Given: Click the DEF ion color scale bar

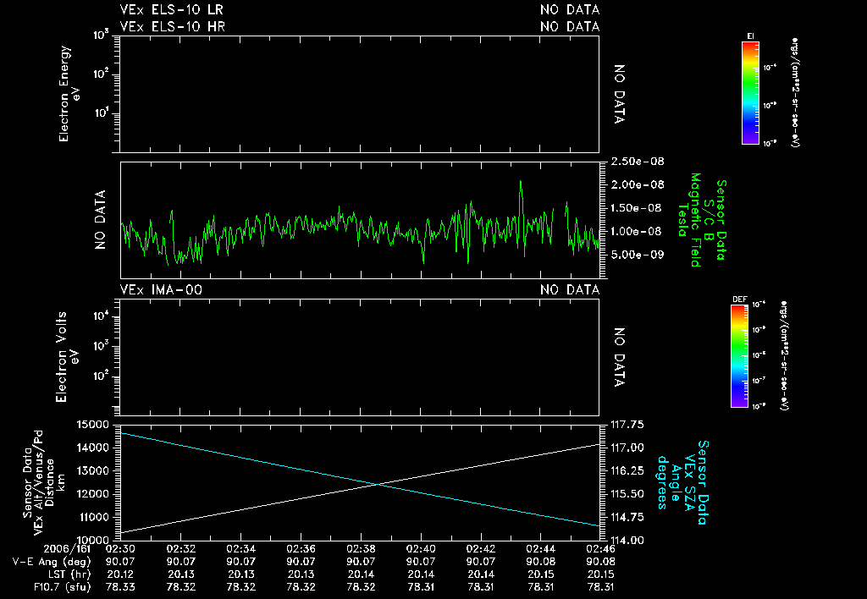Looking at the screenshot, I should [x=739, y=356].
